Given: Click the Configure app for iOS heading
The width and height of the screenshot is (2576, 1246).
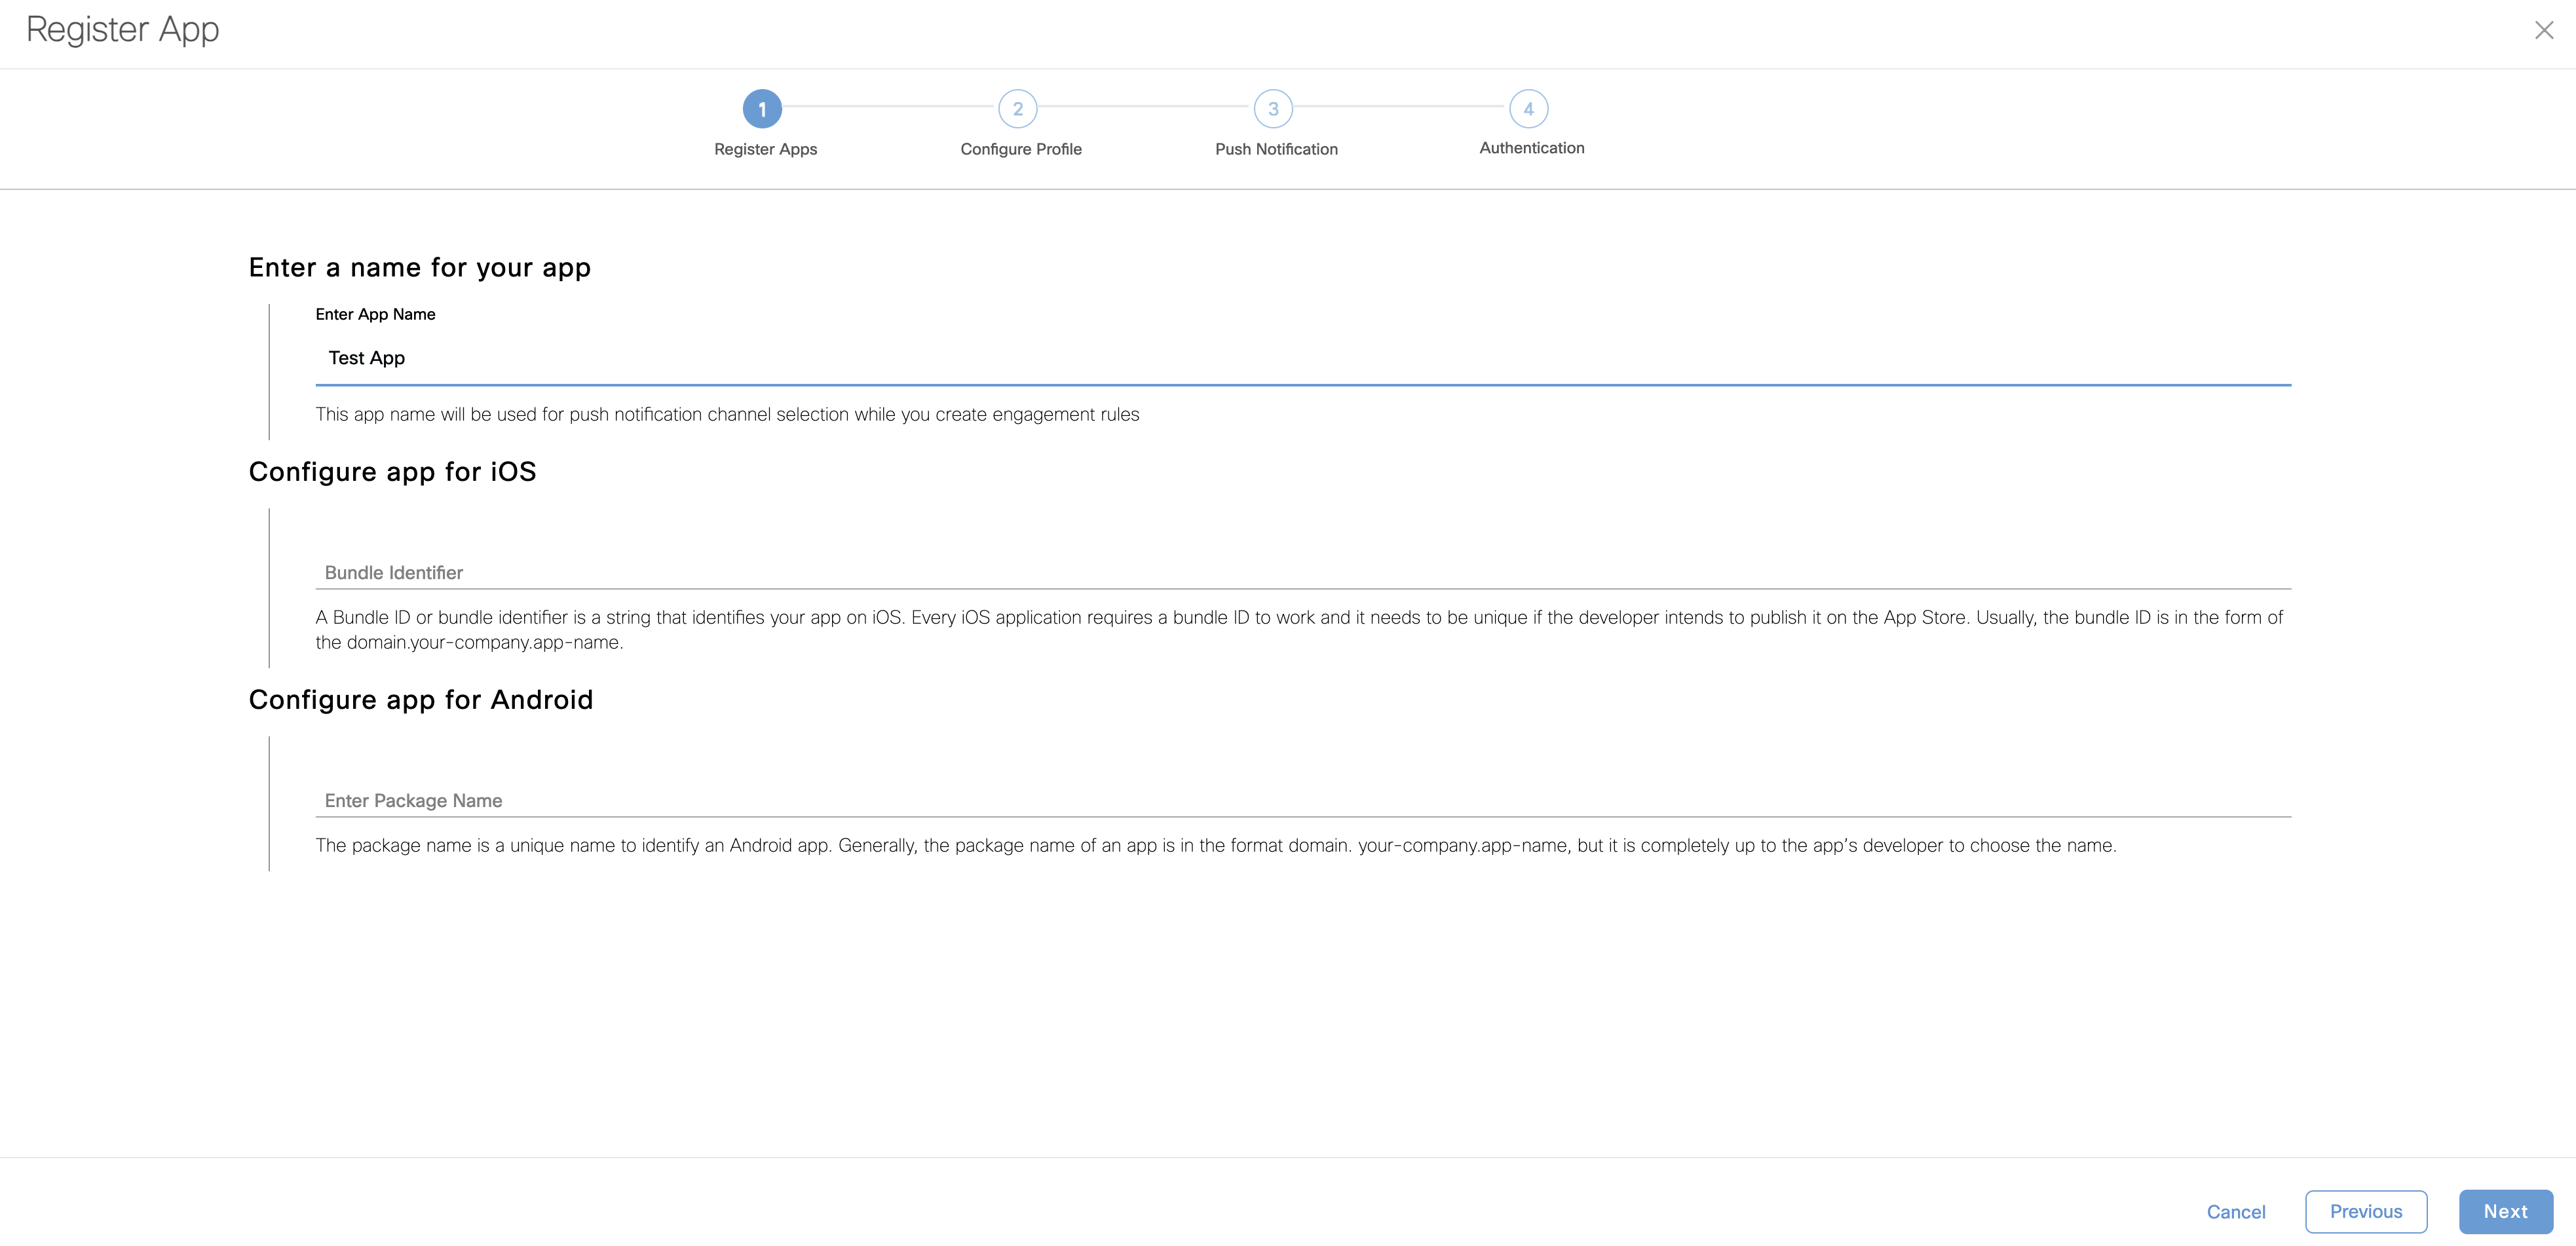Looking at the screenshot, I should 392,472.
